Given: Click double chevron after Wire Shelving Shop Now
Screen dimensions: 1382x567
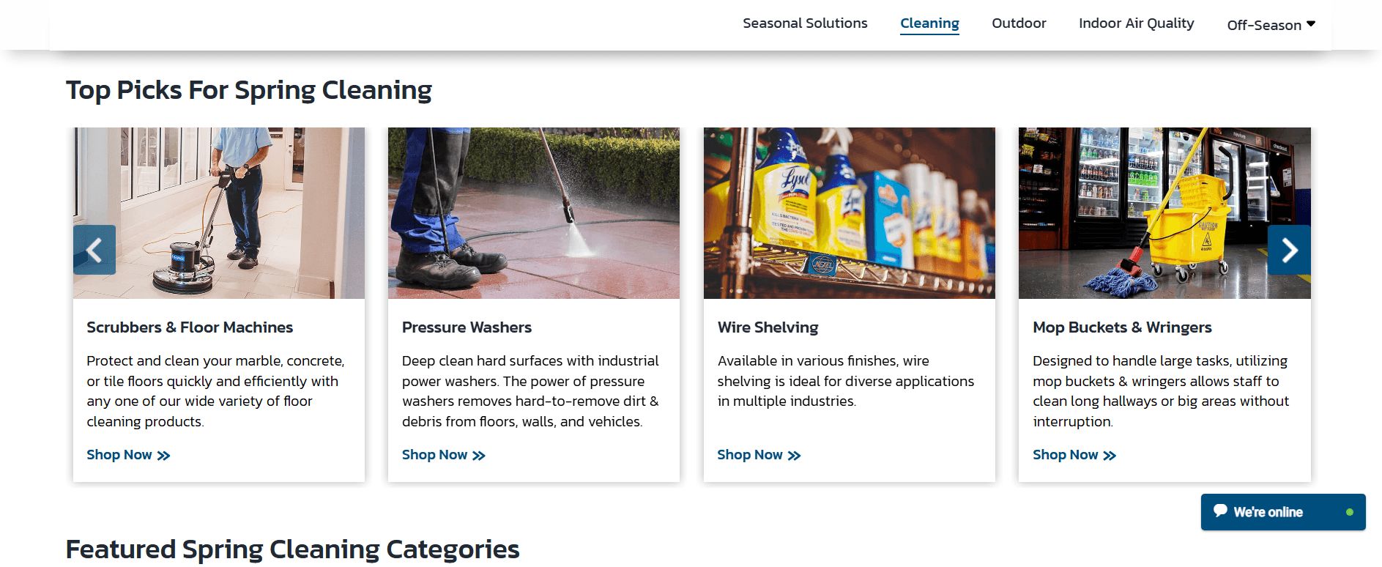Looking at the screenshot, I should click(x=795, y=456).
